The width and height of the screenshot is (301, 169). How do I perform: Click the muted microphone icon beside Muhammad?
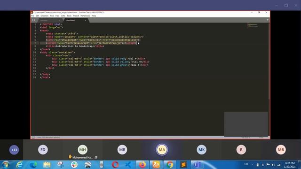[x=96, y=157]
